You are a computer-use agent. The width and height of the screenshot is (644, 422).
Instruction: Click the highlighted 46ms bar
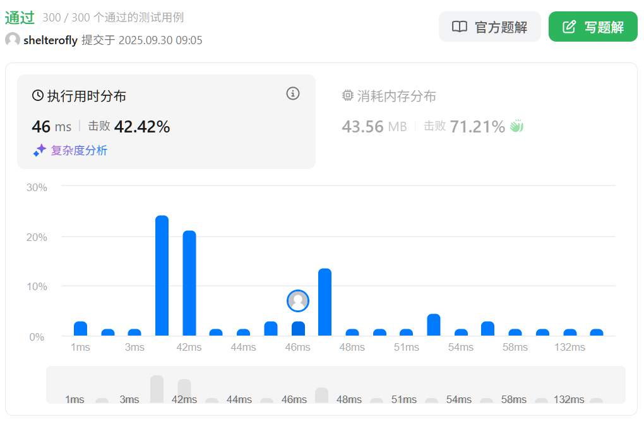click(x=298, y=329)
